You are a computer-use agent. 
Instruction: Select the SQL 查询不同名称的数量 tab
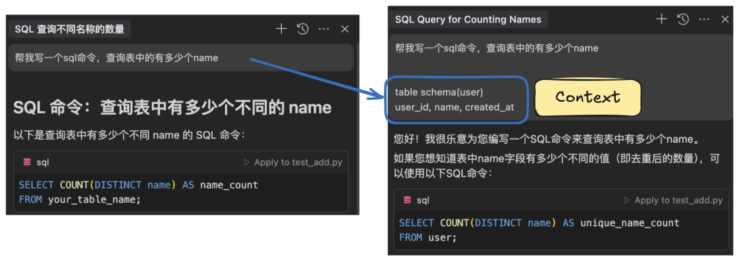(70, 29)
